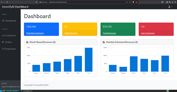This screenshot has height=92, width=177.
Task: Open the Lost Customers link
Action: (x=148, y=33)
